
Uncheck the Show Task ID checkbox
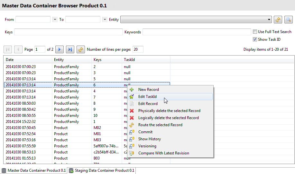point(255,39)
